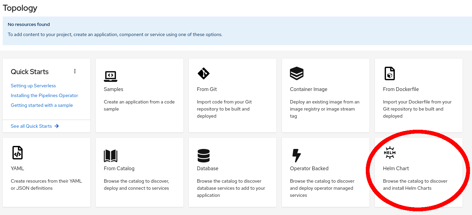
Task: Open Getting started with a sample link
Action: coord(42,105)
